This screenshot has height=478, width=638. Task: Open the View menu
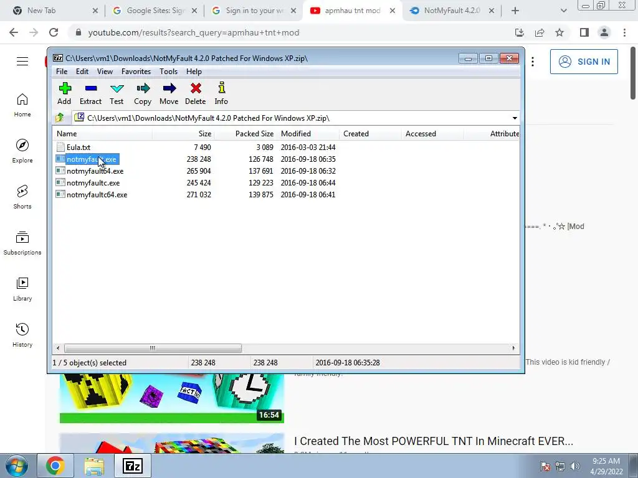(x=105, y=72)
